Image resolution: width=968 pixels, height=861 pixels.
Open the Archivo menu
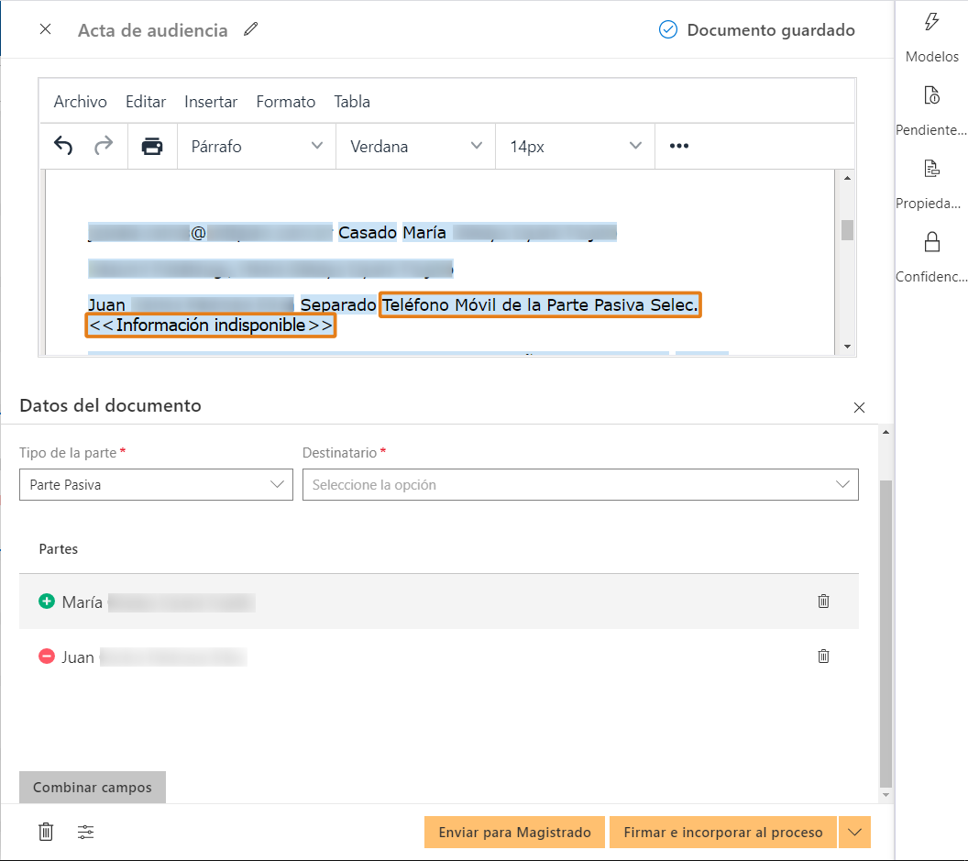(81, 101)
